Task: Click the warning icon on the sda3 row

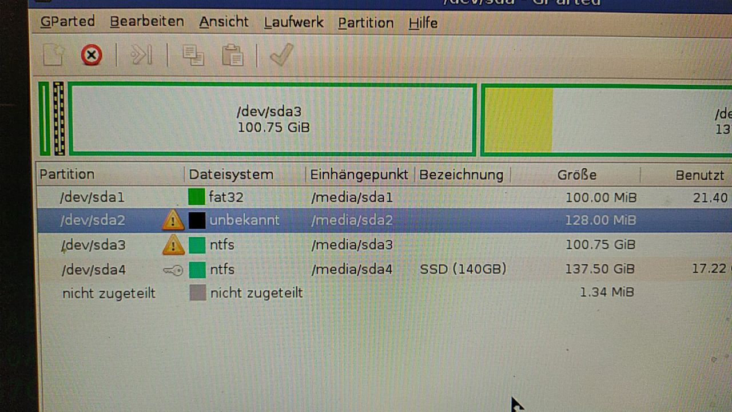Action: (x=173, y=245)
